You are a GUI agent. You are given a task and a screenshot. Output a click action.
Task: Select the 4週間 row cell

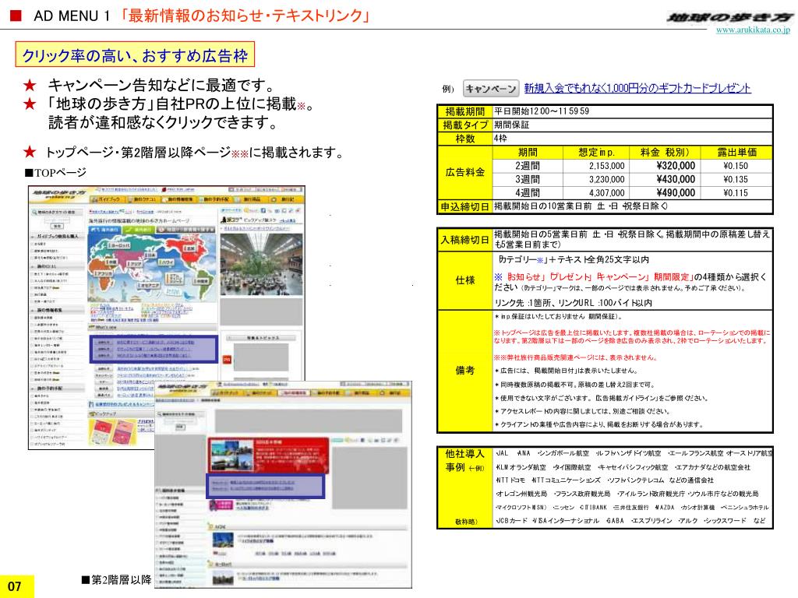click(x=528, y=193)
